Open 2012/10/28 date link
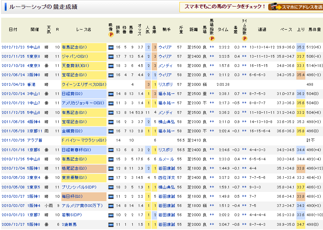Screen dimensions: 323x230 [13, 66]
